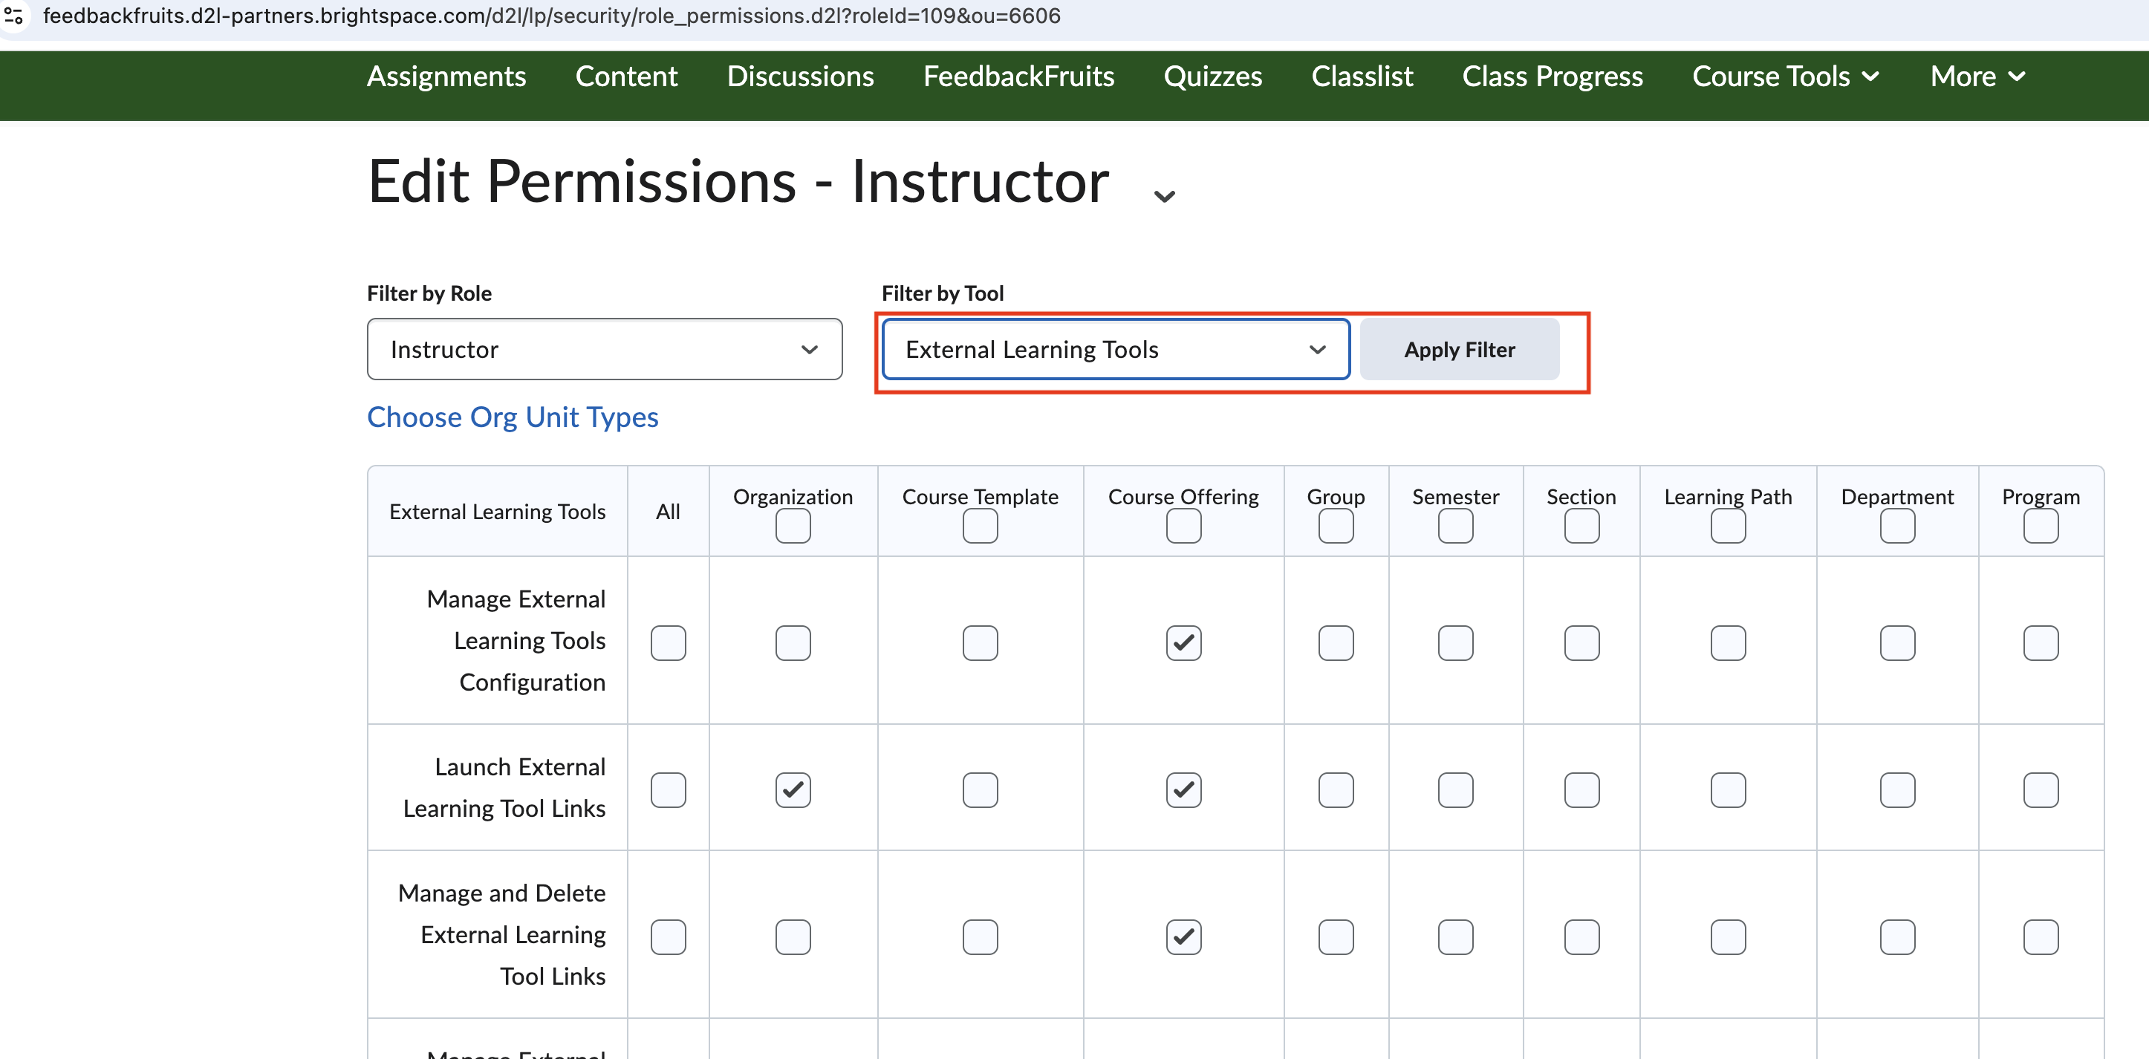Navigate to the Assignments tab
2149x1059 pixels.
446,76
